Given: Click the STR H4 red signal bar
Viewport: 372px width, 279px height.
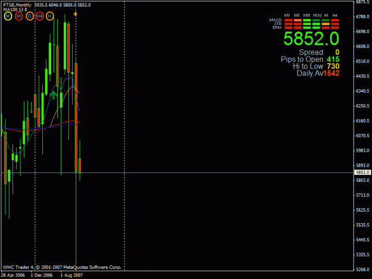Looking at the screenshot, I should pyautogui.click(x=335, y=24).
